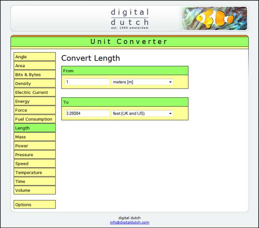Click the digital dutch logo
The image size is (259, 228).
pyautogui.click(x=129, y=18)
